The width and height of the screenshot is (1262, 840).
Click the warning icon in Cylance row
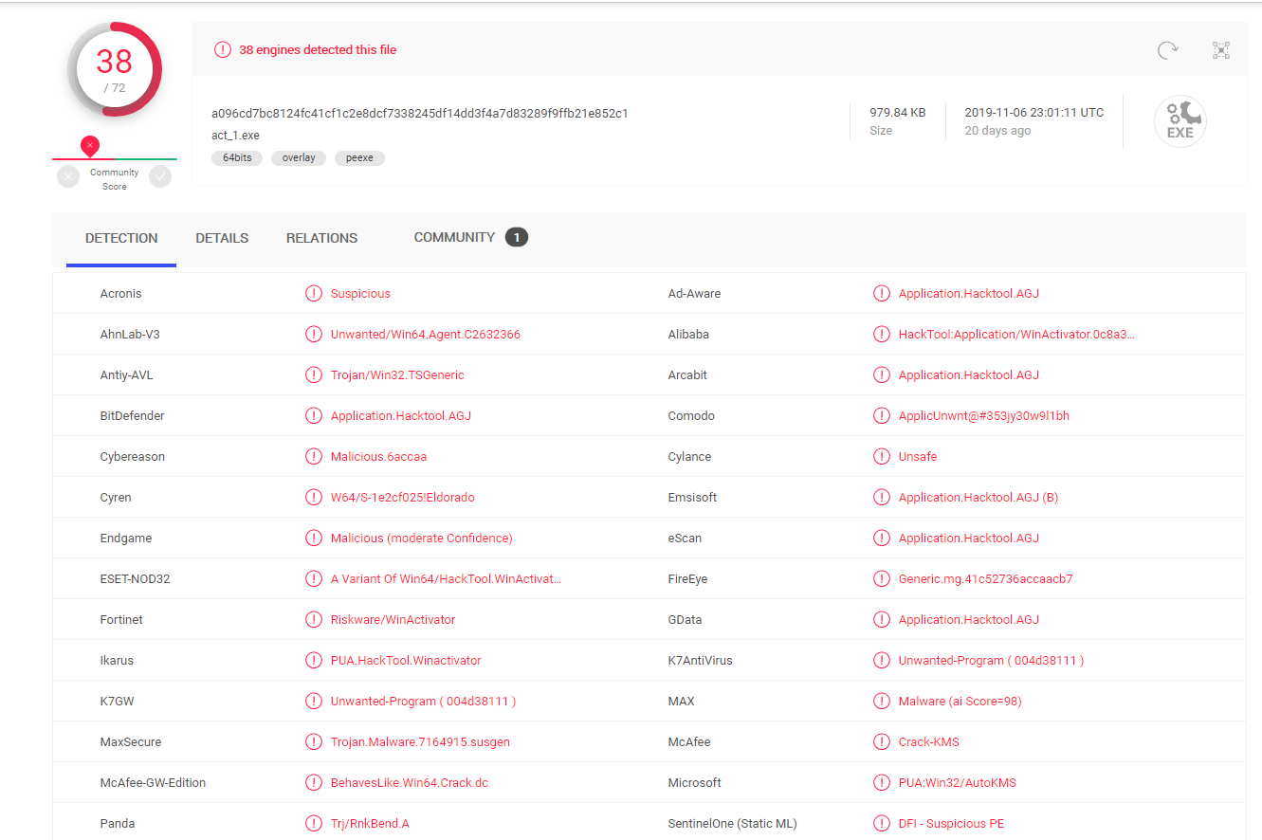coord(882,456)
